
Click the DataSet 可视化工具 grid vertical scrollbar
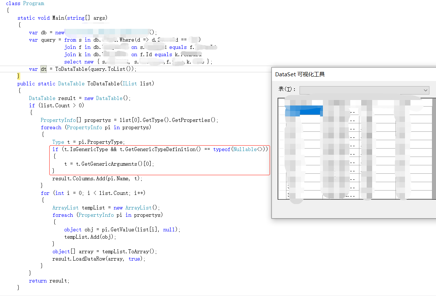tap(434, 149)
